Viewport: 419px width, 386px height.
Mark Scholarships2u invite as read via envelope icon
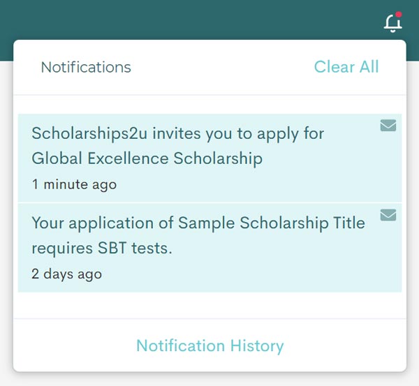pyautogui.click(x=388, y=126)
